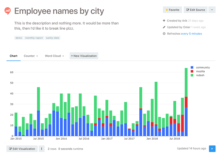Click the tallest bar at chart end
222x154 pixels.
tap(186, 102)
